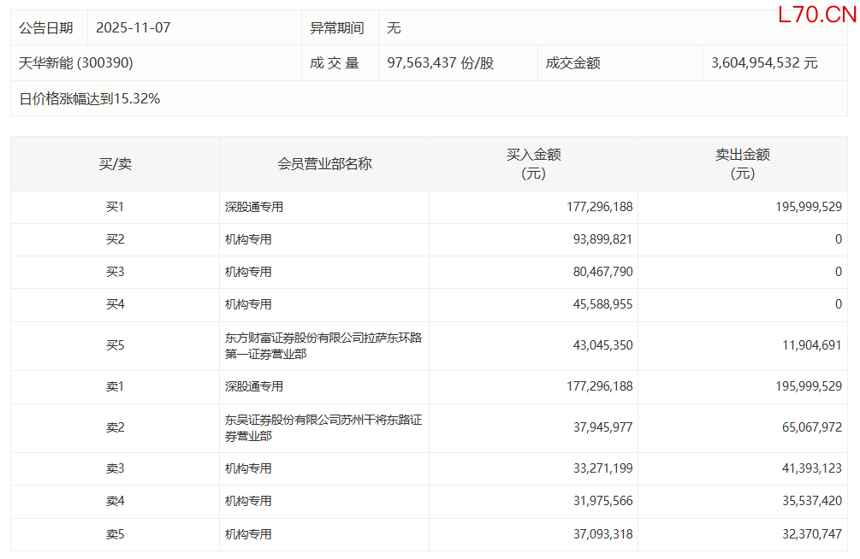Click buy amount 80,467,790 in 买3 row
Image resolution: width=860 pixels, height=559 pixels.
pyautogui.click(x=599, y=272)
